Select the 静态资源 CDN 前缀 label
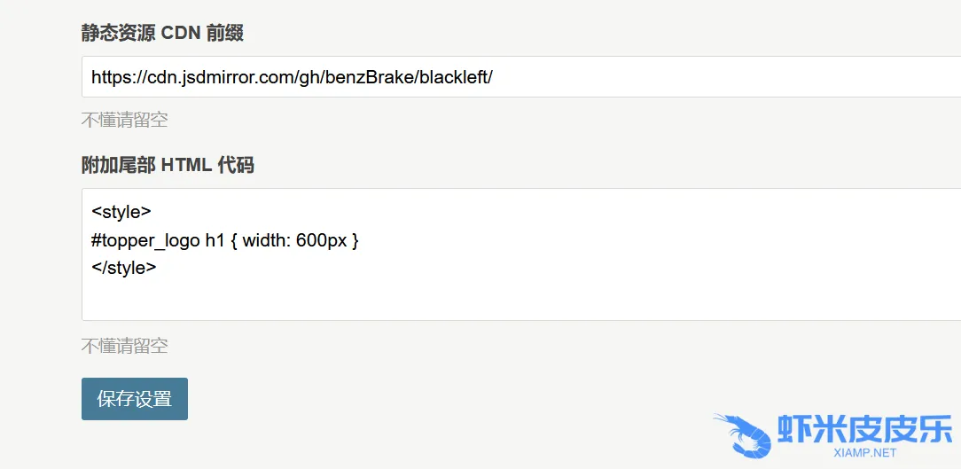The image size is (961, 469). [162, 34]
